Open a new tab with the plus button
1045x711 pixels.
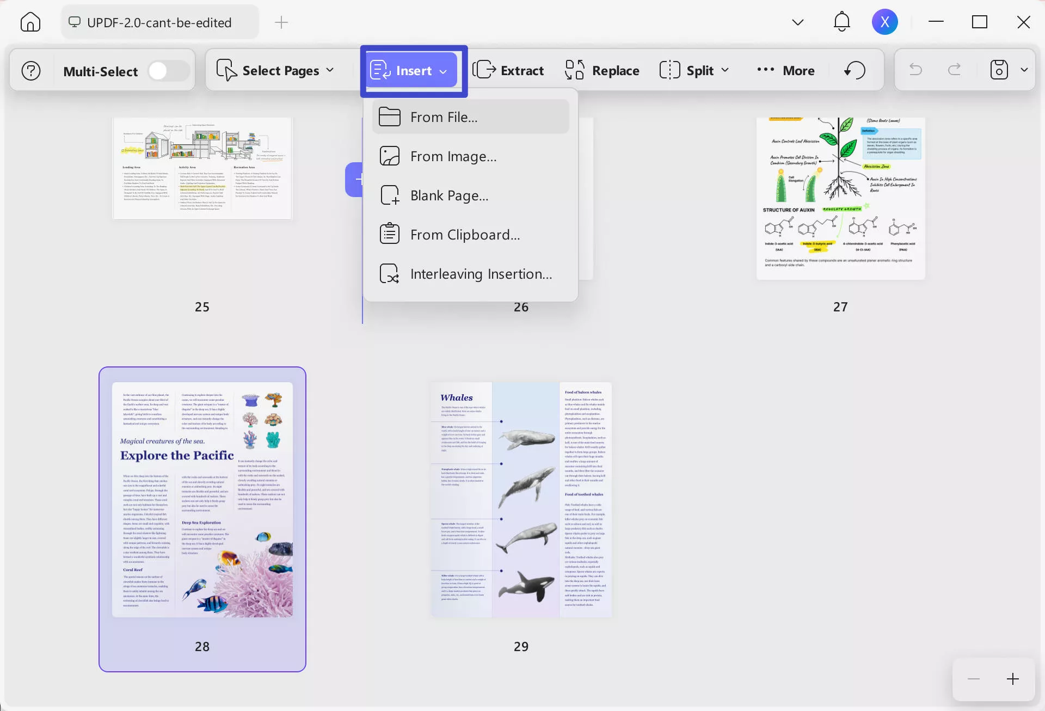click(281, 22)
